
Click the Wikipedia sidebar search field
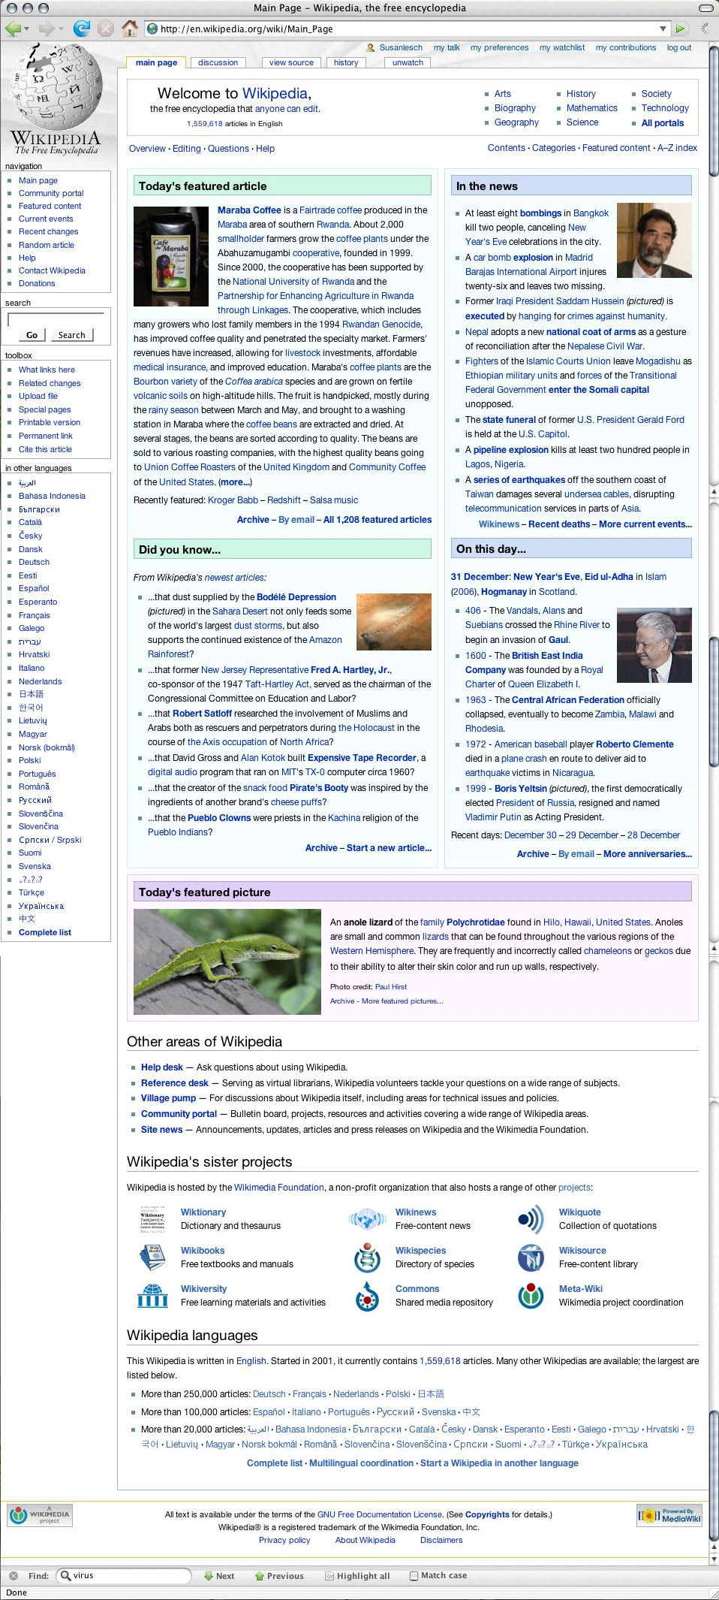coord(56,319)
